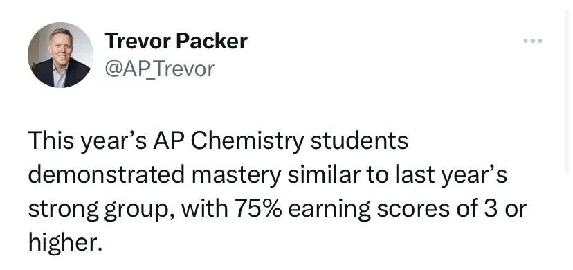Viewport: 573px width, 270px height.
Task: Open the Trevor Packer display name link
Action: coord(176,41)
